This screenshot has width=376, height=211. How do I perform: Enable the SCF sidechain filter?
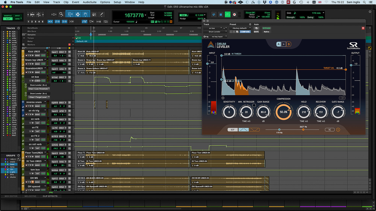coord(232,130)
